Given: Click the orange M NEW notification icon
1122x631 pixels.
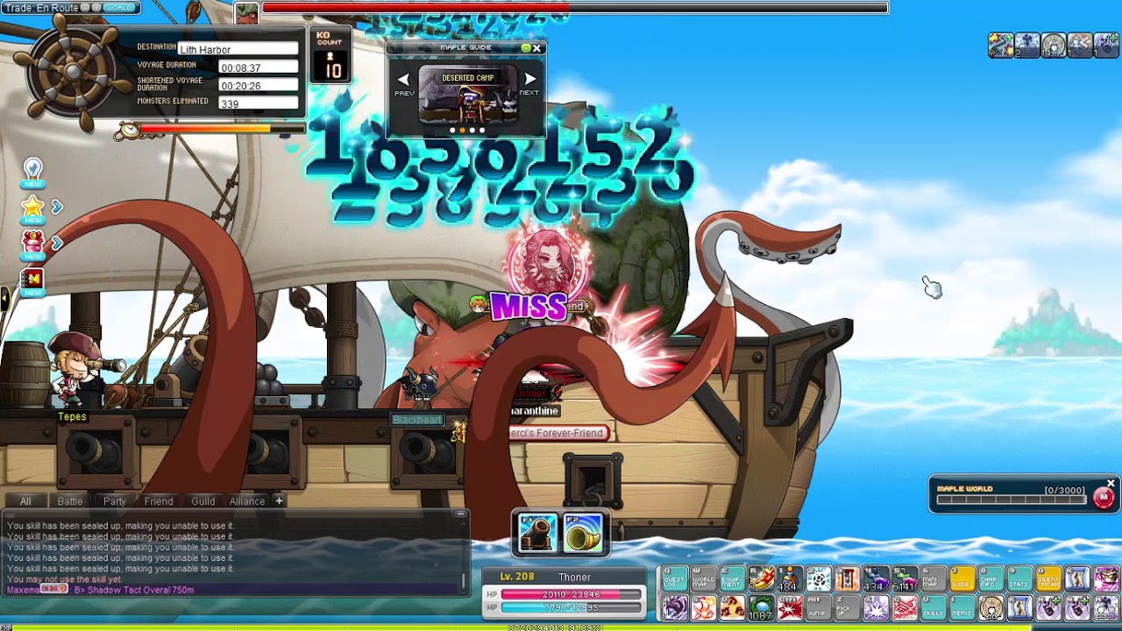Looking at the screenshot, I should [33, 282].
